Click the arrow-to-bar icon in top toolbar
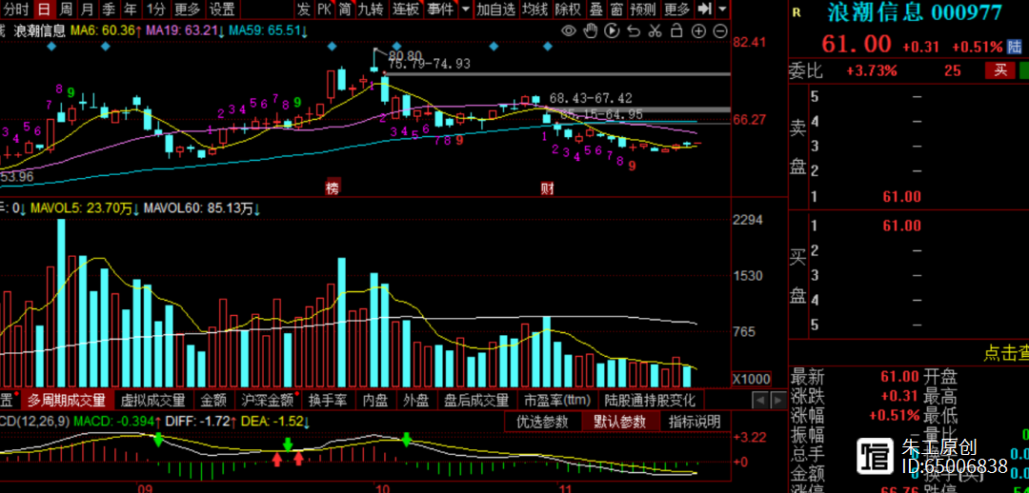Viewport: 1029px width, 493px height. coord(704,10)
